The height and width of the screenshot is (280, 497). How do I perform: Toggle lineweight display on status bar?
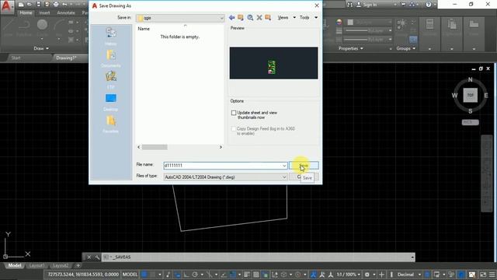point(247,275)
